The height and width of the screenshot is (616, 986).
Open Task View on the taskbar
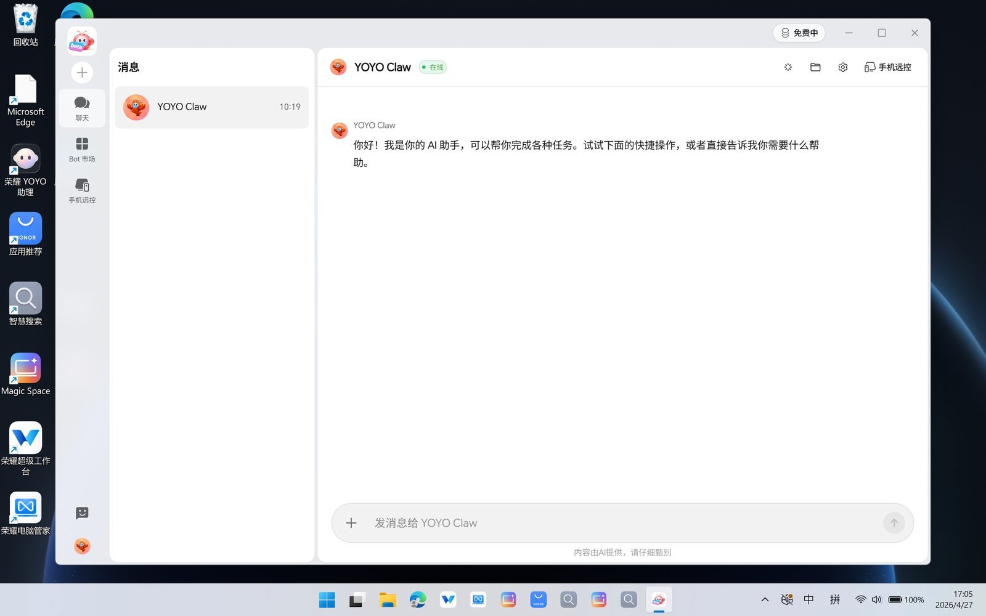pyautogui.click(x=357, y=599)
